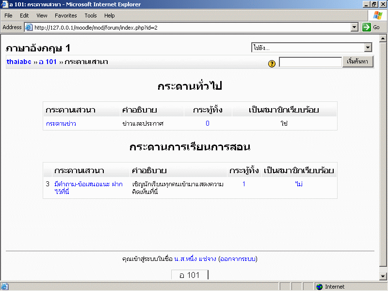Open the Favorites menu
The image size is (388, 291).
coord(65,16)
